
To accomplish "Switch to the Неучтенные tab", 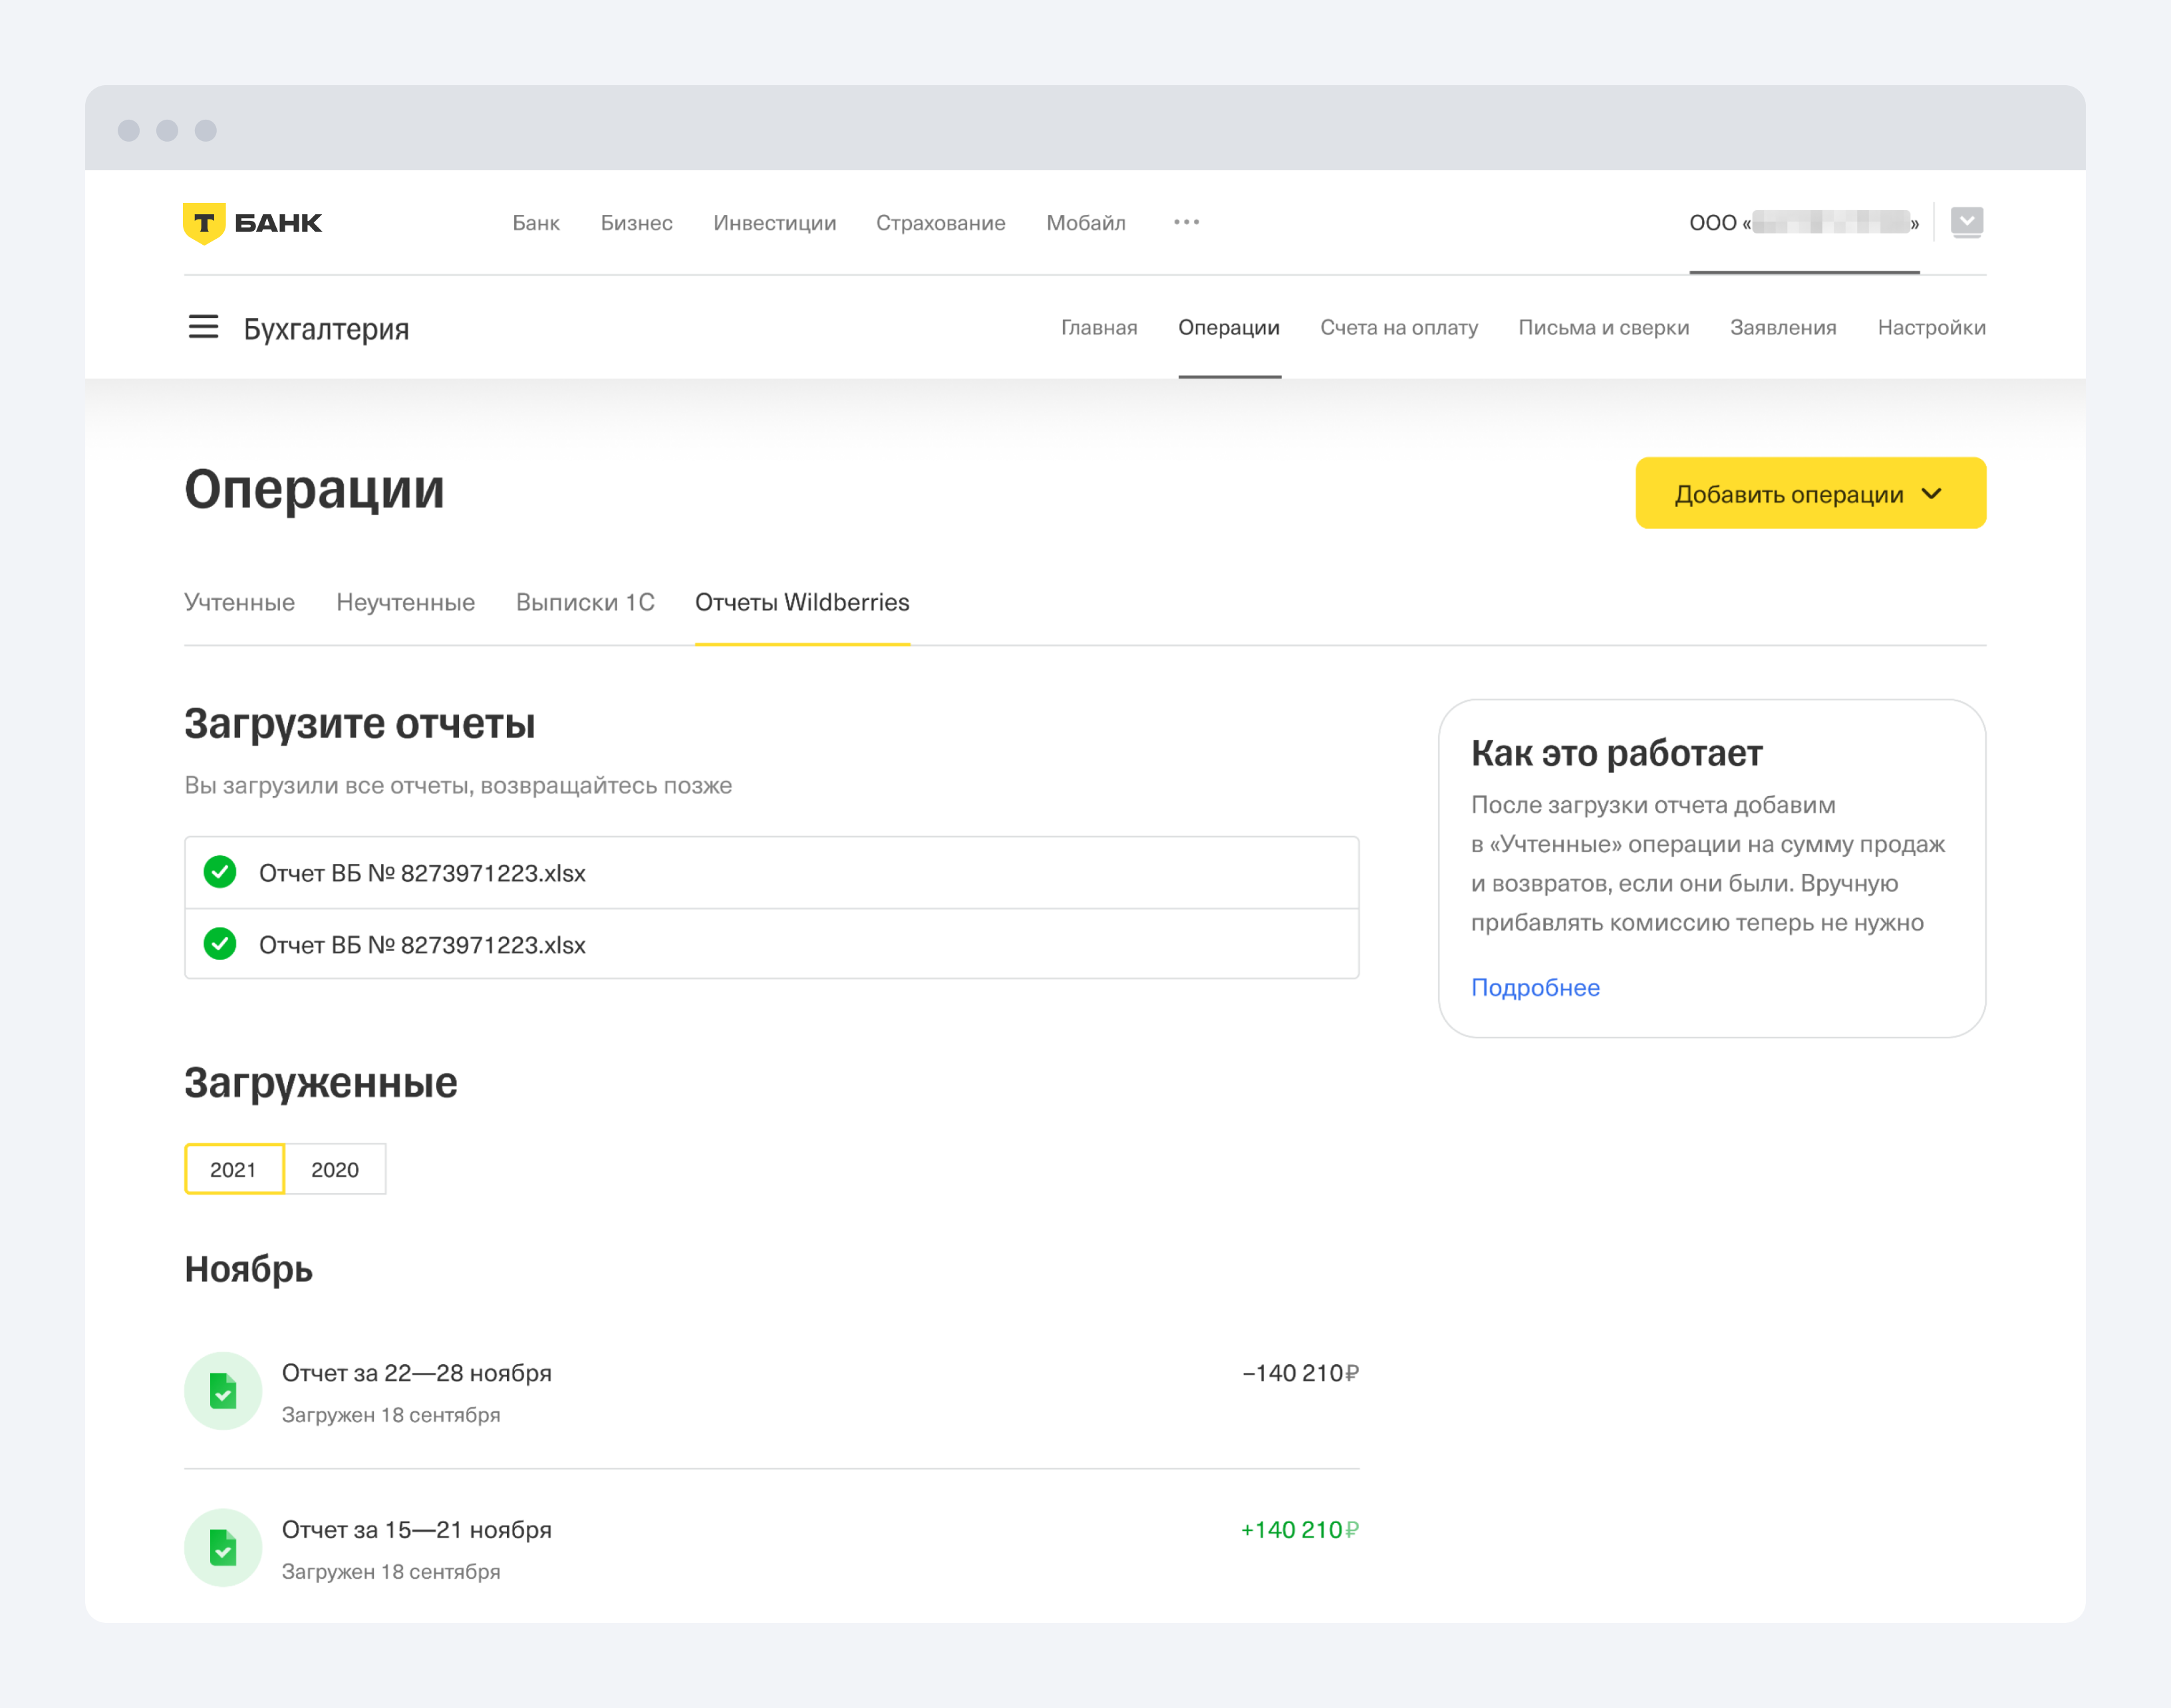I will click(405, 602).
